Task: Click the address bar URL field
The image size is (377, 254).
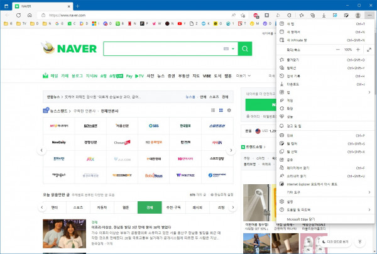Action: pyautogui.click(x=134, y=15)
